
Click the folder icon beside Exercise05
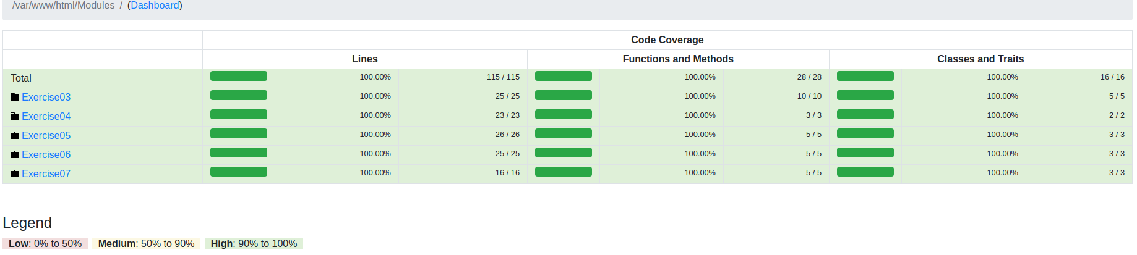click(15, 135)
